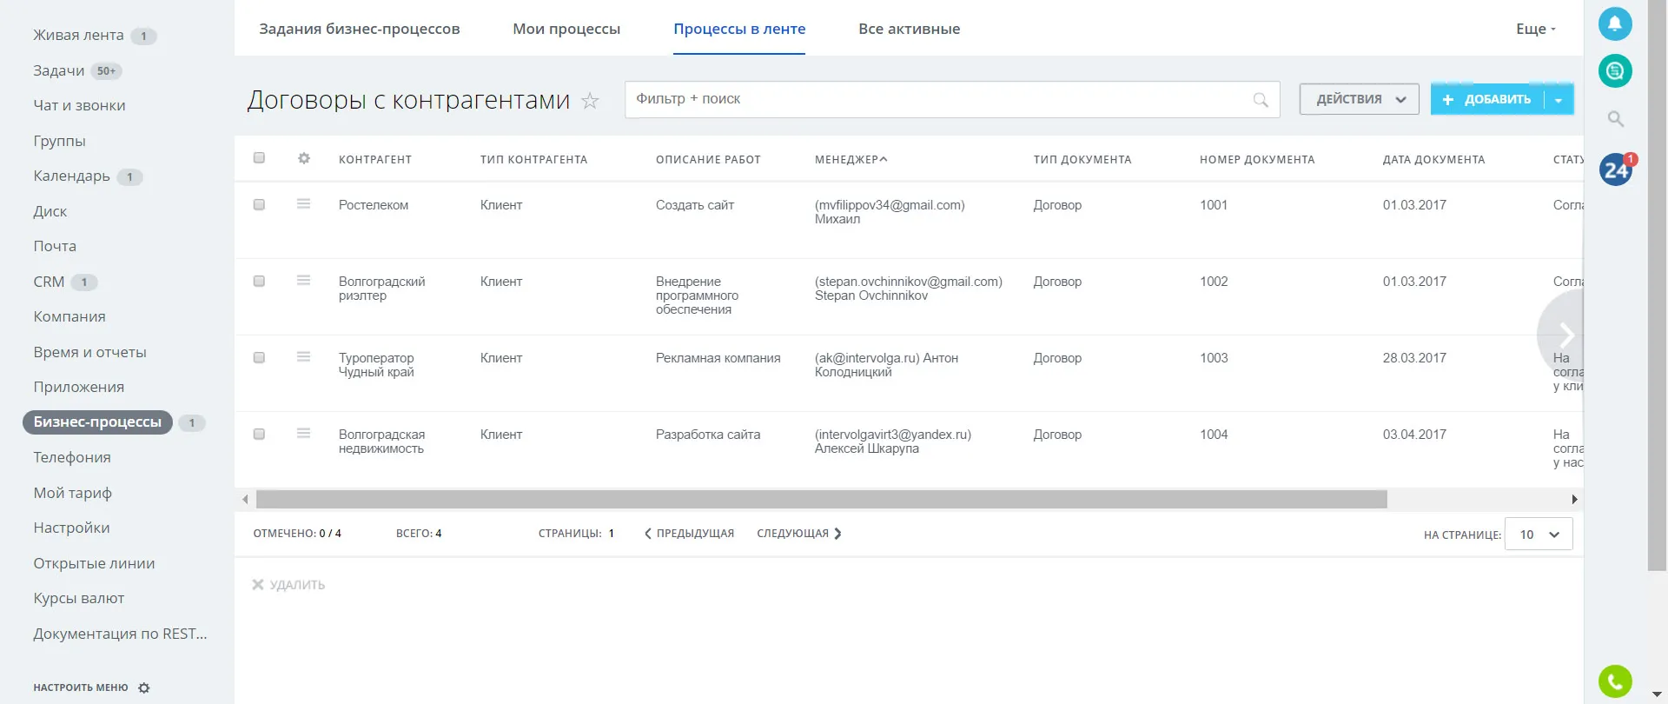This screenshot has width=1668, height=704.
Task: Check the Ростелеком row checkbox
Action: click(259, 204)
